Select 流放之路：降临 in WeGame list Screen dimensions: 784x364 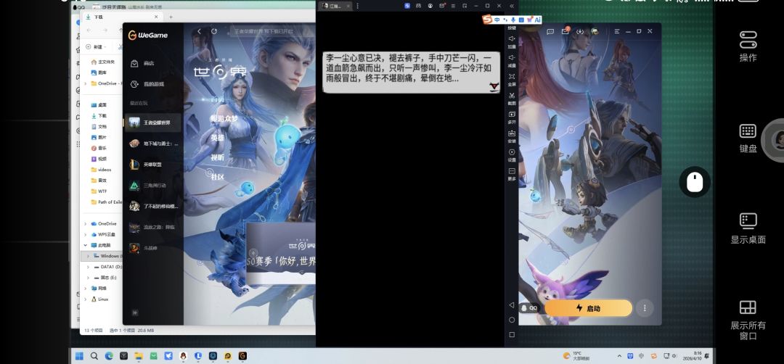tap(152, 227)
